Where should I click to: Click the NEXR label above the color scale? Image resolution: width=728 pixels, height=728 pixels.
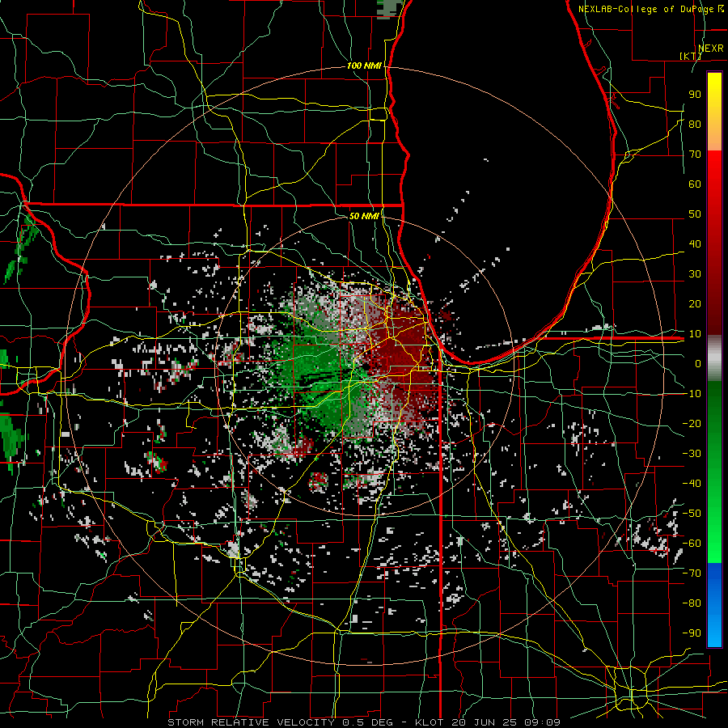point(710,49)
